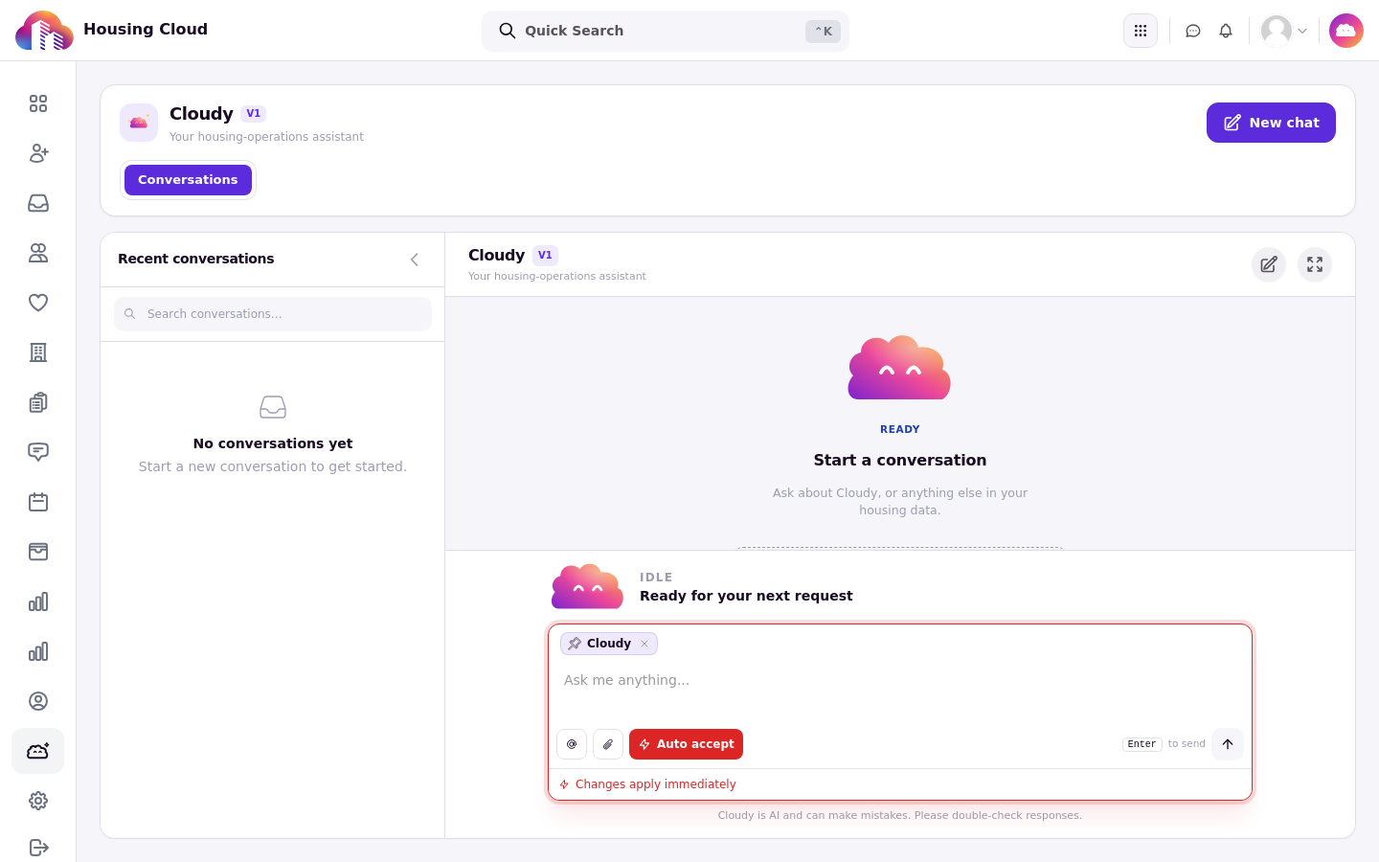Screen dimensions: 1379x862
Task: Open the people group sidebar icon
Action: point(38,253)
